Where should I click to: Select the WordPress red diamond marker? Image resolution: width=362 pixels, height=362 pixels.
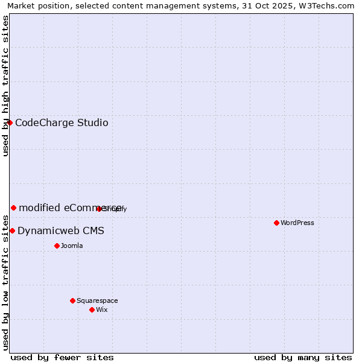click(x=276, y=223)
